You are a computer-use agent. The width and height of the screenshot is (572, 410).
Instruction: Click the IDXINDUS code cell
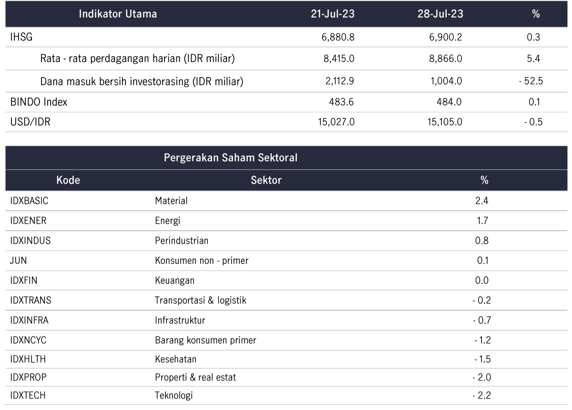point(30,241)
